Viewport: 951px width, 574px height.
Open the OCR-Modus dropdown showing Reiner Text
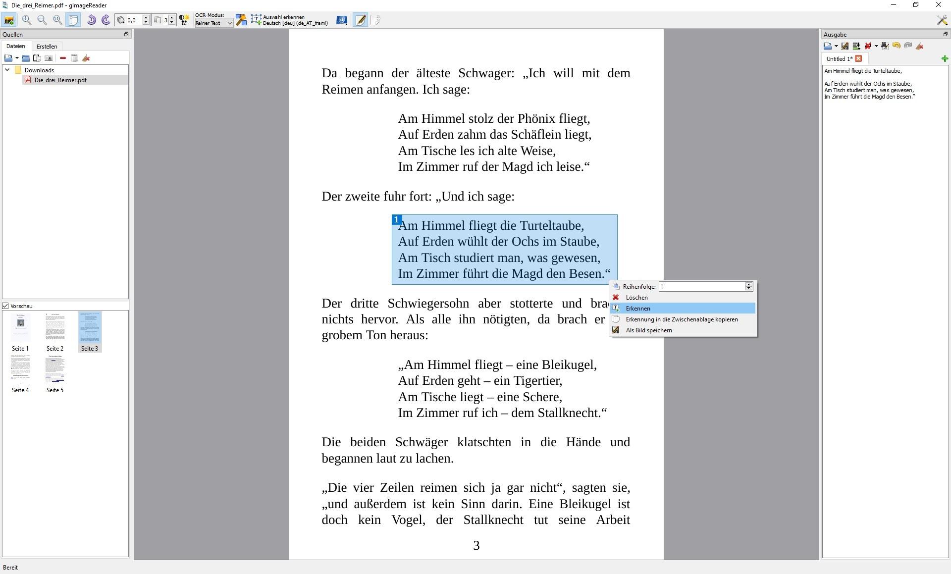point(213,23)
